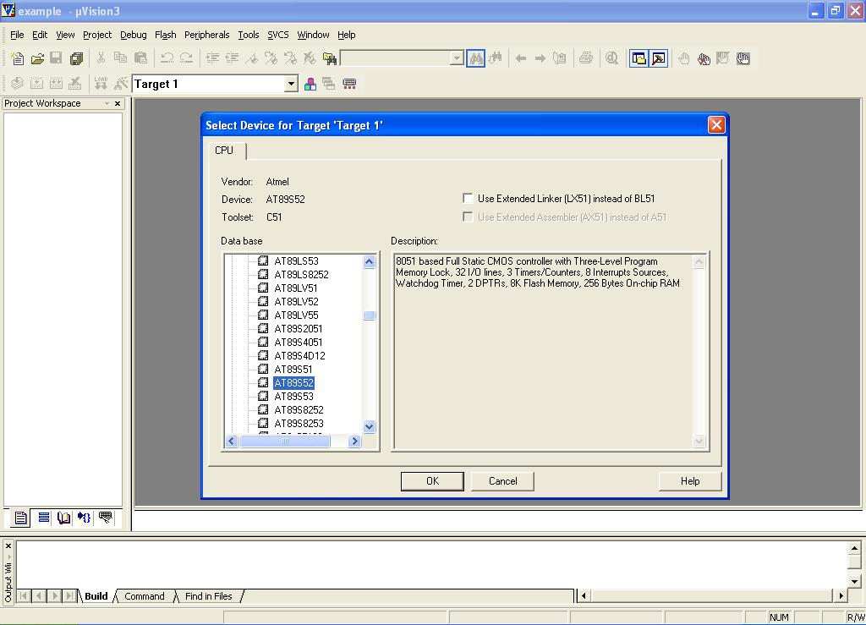Click the Undo arrow icon
Viewport: 866px width, 625px height.
(167, 58)
